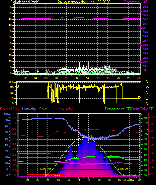Screen dimensions: 156x185
Task: Select the "Humidity" legend label
Action: (x=29, y=109)
